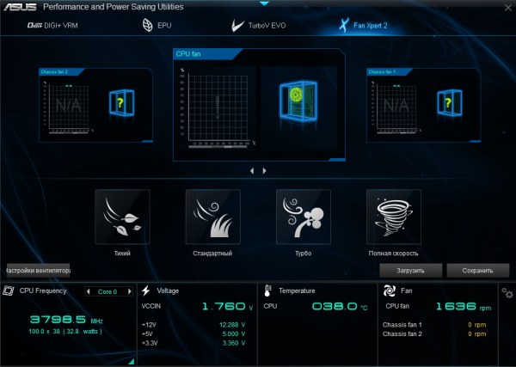Viewport: 516px width, 367px height.
Task: Select the Турбо fan profile icon
Action: point(304,217)
